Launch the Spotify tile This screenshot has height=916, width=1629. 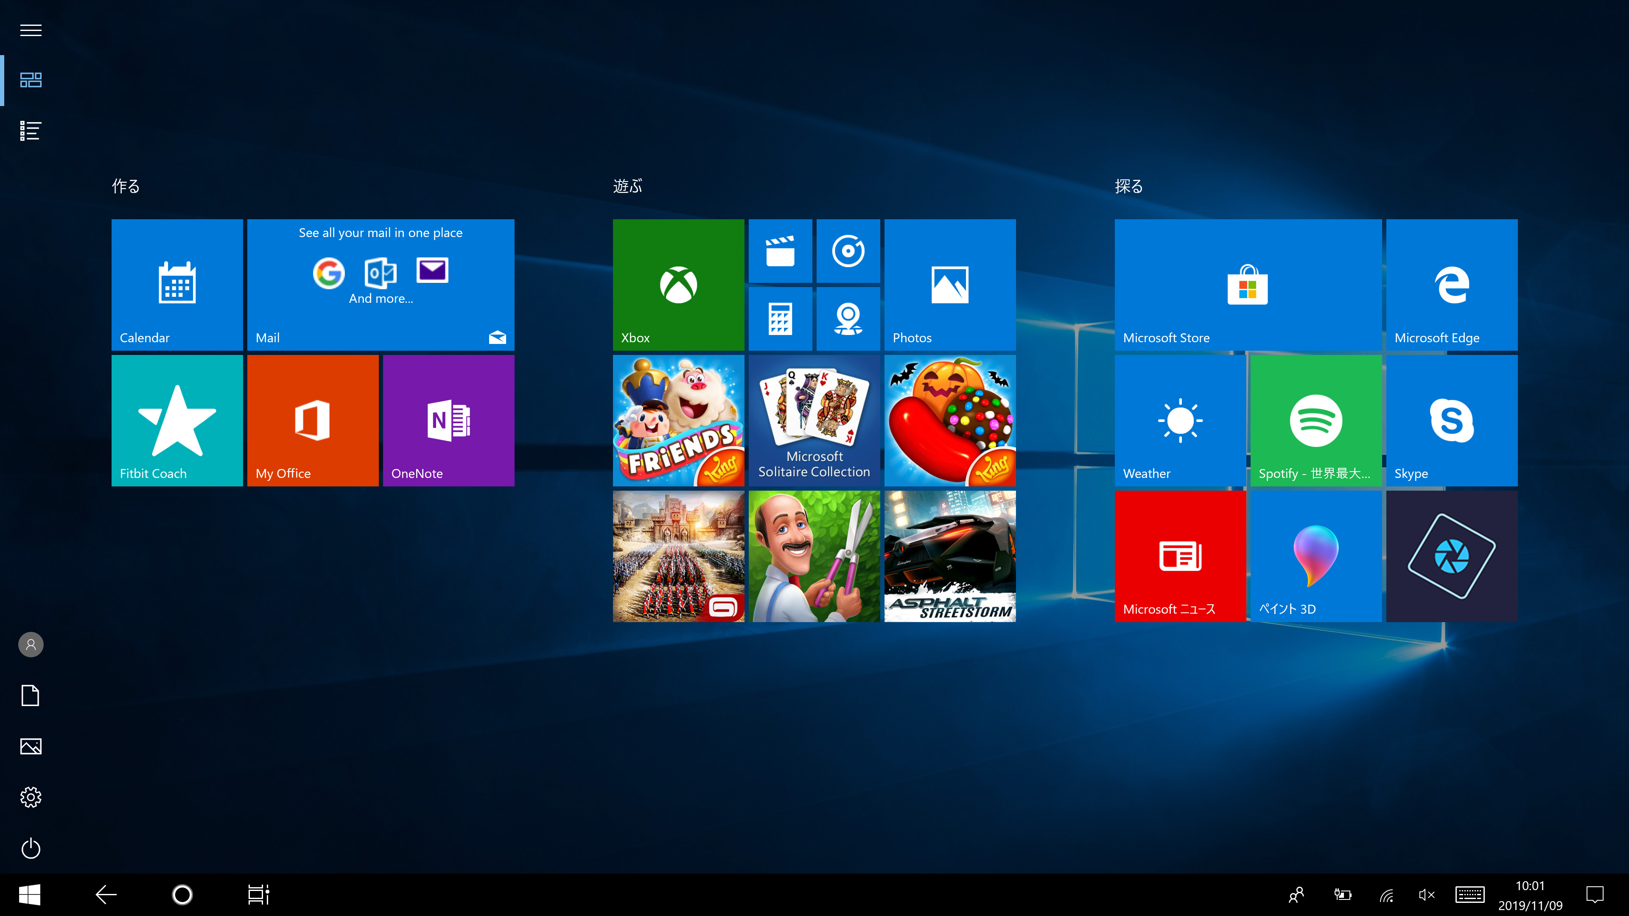click(x=1316, y=420)
